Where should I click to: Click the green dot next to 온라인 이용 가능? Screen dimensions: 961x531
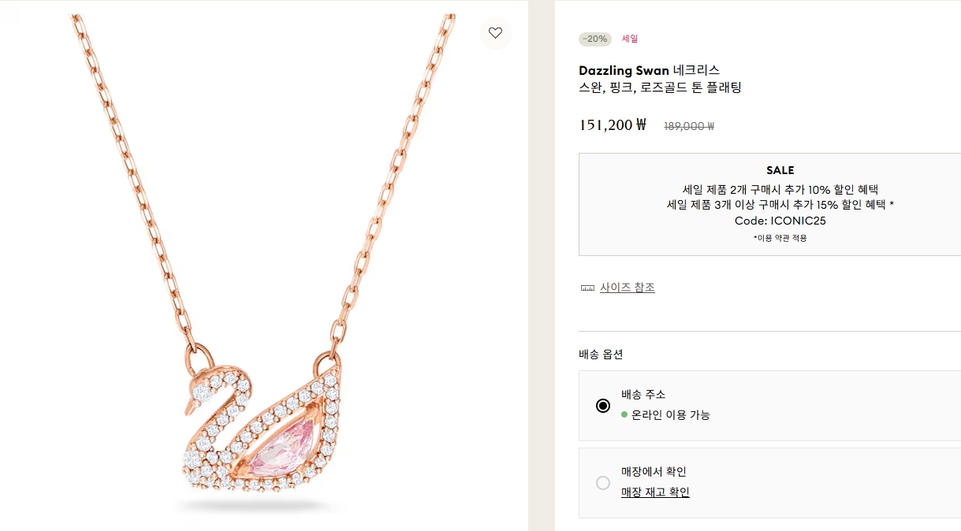(624, 414)
